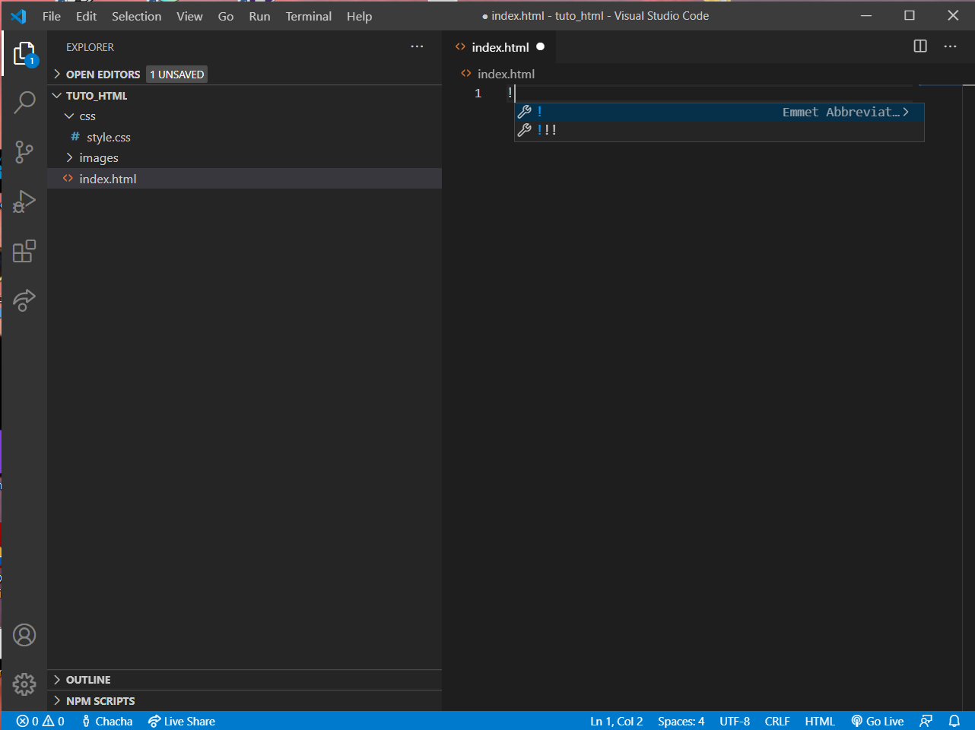Open the File menu
975x730 pixels.
[52, 16]
